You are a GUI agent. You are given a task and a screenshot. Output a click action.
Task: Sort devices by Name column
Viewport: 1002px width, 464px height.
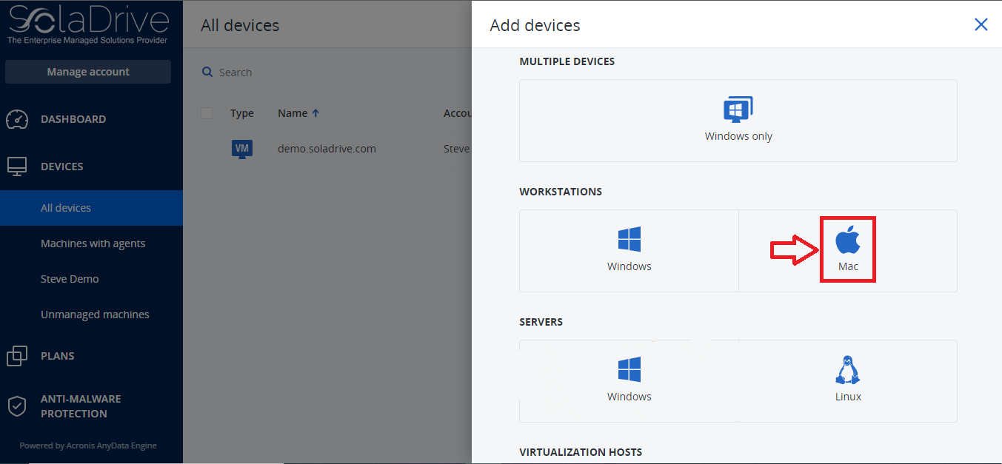point(298,113)
